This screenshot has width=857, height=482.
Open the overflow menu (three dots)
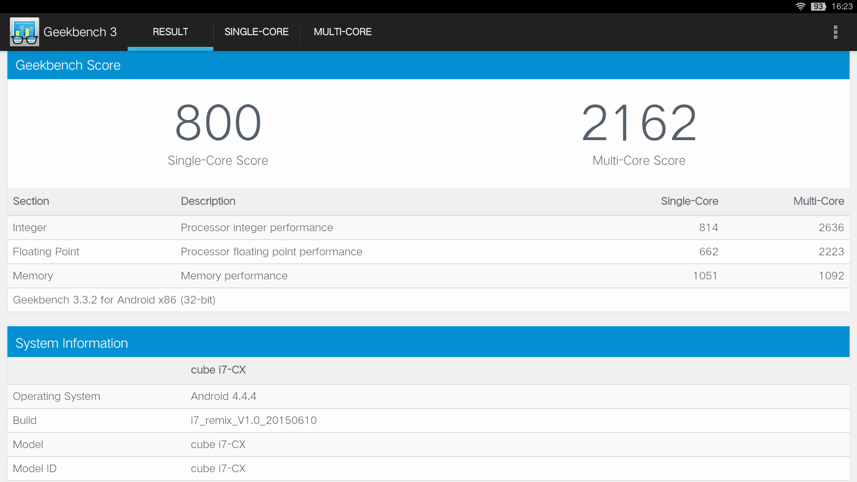[x=835, y=32]
